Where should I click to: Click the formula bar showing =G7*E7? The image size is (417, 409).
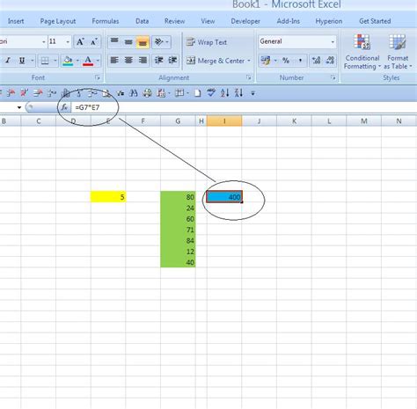point(244,107)
